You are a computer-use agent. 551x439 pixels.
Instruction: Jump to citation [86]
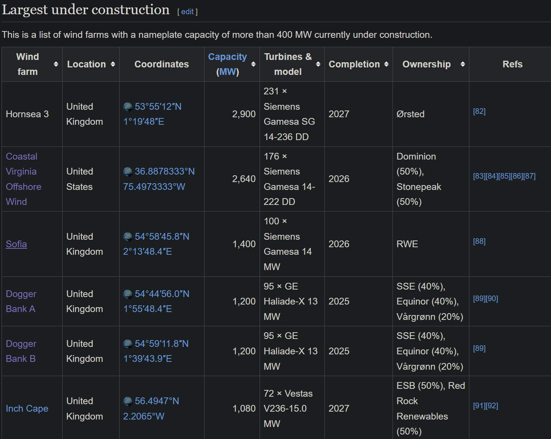pos(517,176)
